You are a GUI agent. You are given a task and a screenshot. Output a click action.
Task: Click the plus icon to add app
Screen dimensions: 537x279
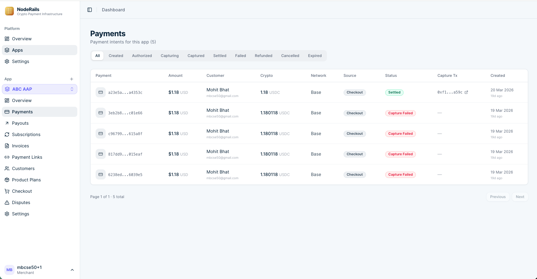coord(72,79)
